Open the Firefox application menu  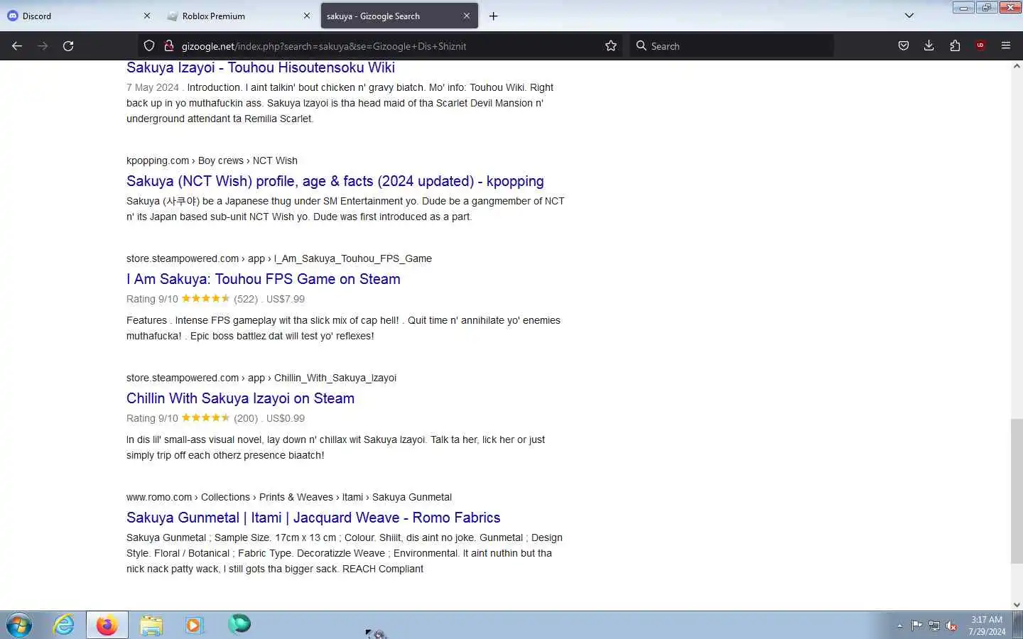[x=1006, y=46]
